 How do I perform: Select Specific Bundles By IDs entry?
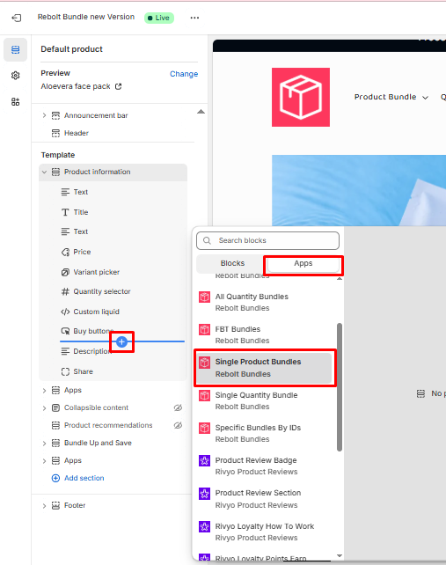tap(264, 434)
